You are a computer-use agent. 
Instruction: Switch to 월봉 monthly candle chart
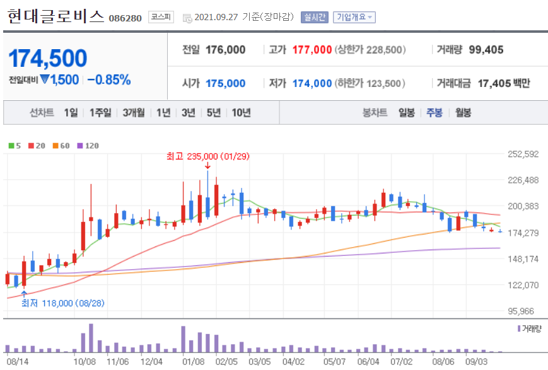pos(463,112)
